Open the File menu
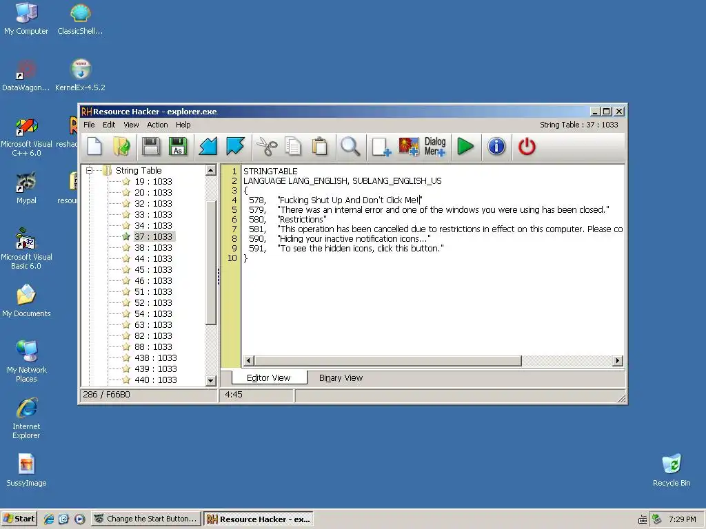The height and width of the screenshot is (529, 706). click(89, 125)
